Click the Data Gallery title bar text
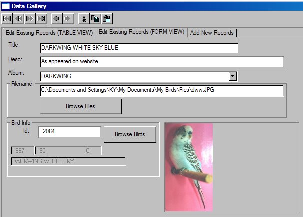303x217 pixels. 29,6
